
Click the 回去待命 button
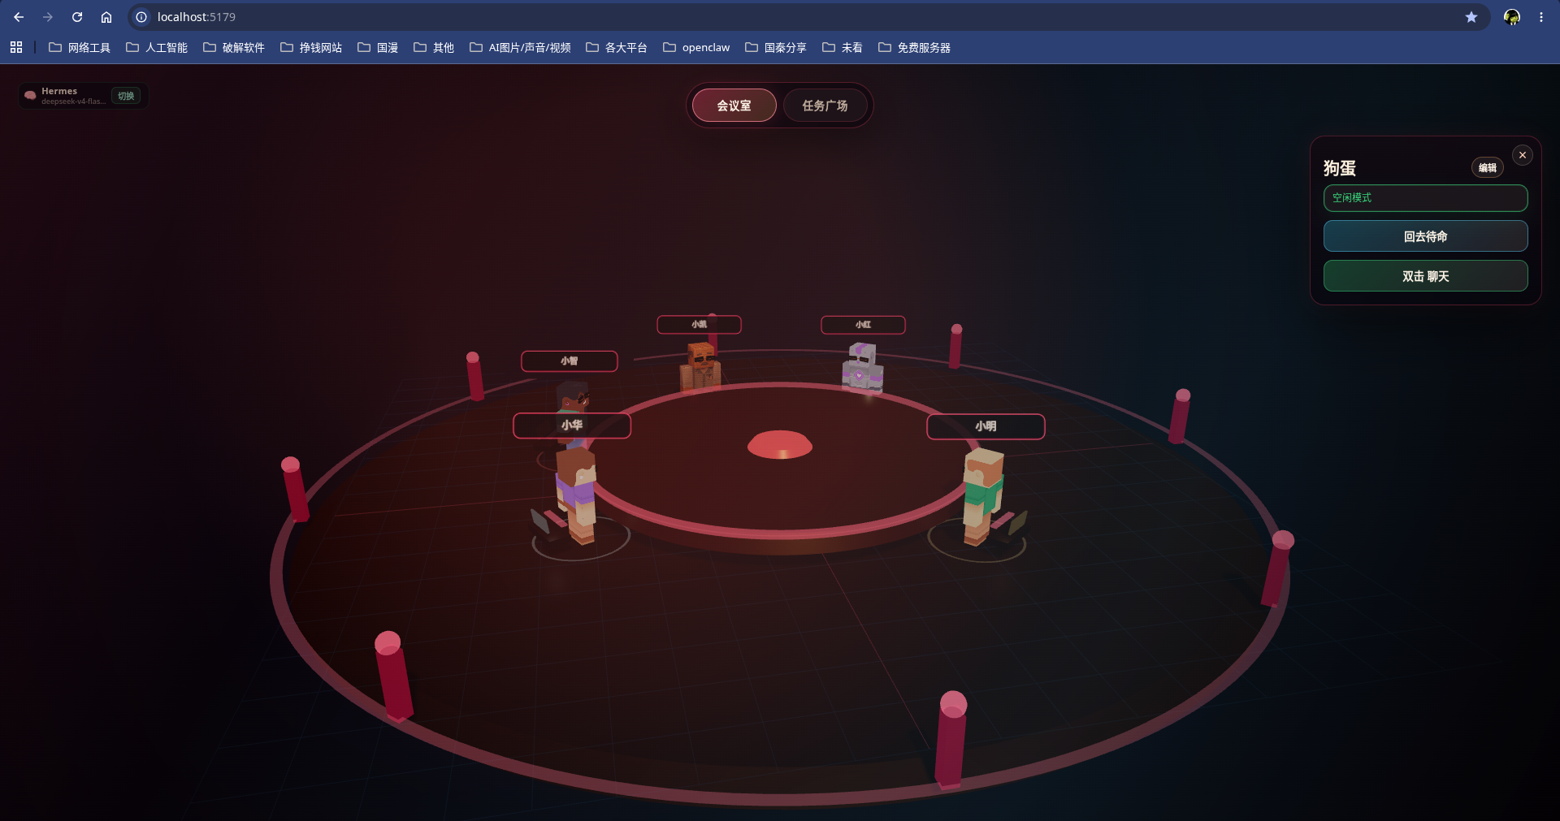(x=1426, y=236)
